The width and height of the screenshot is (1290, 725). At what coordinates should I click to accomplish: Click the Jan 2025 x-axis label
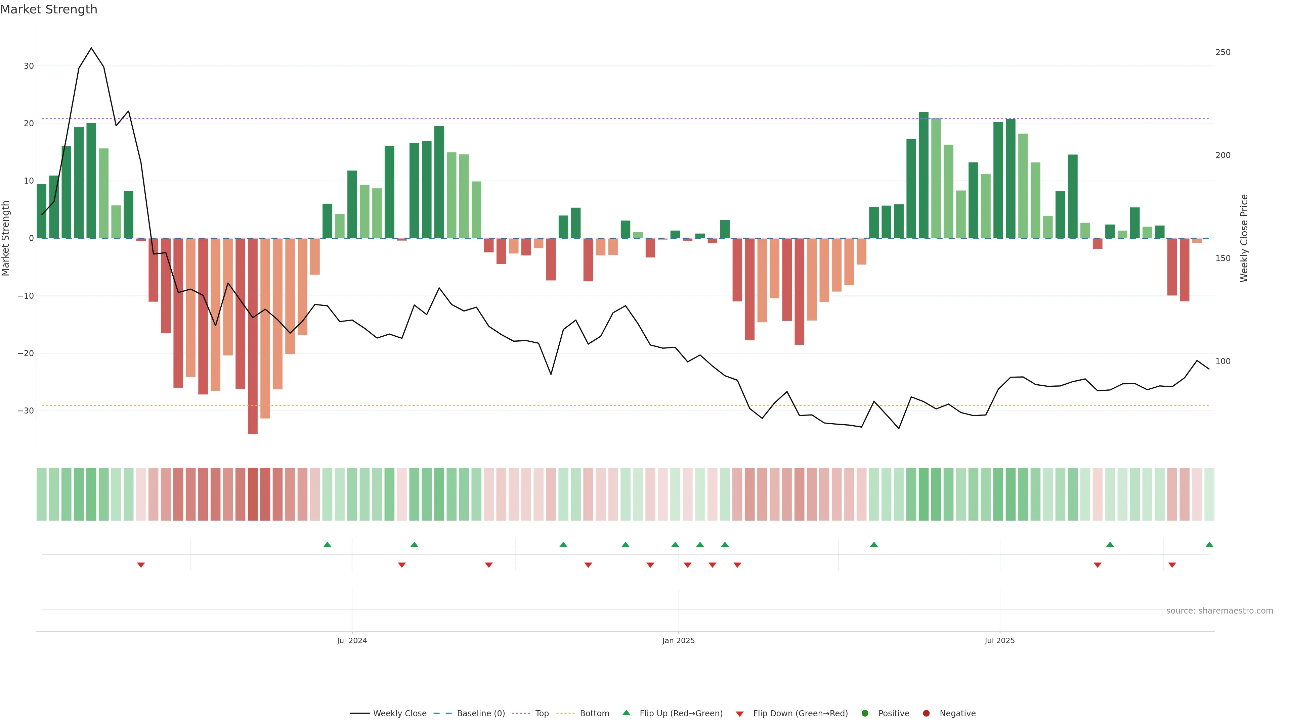[678, 640]
